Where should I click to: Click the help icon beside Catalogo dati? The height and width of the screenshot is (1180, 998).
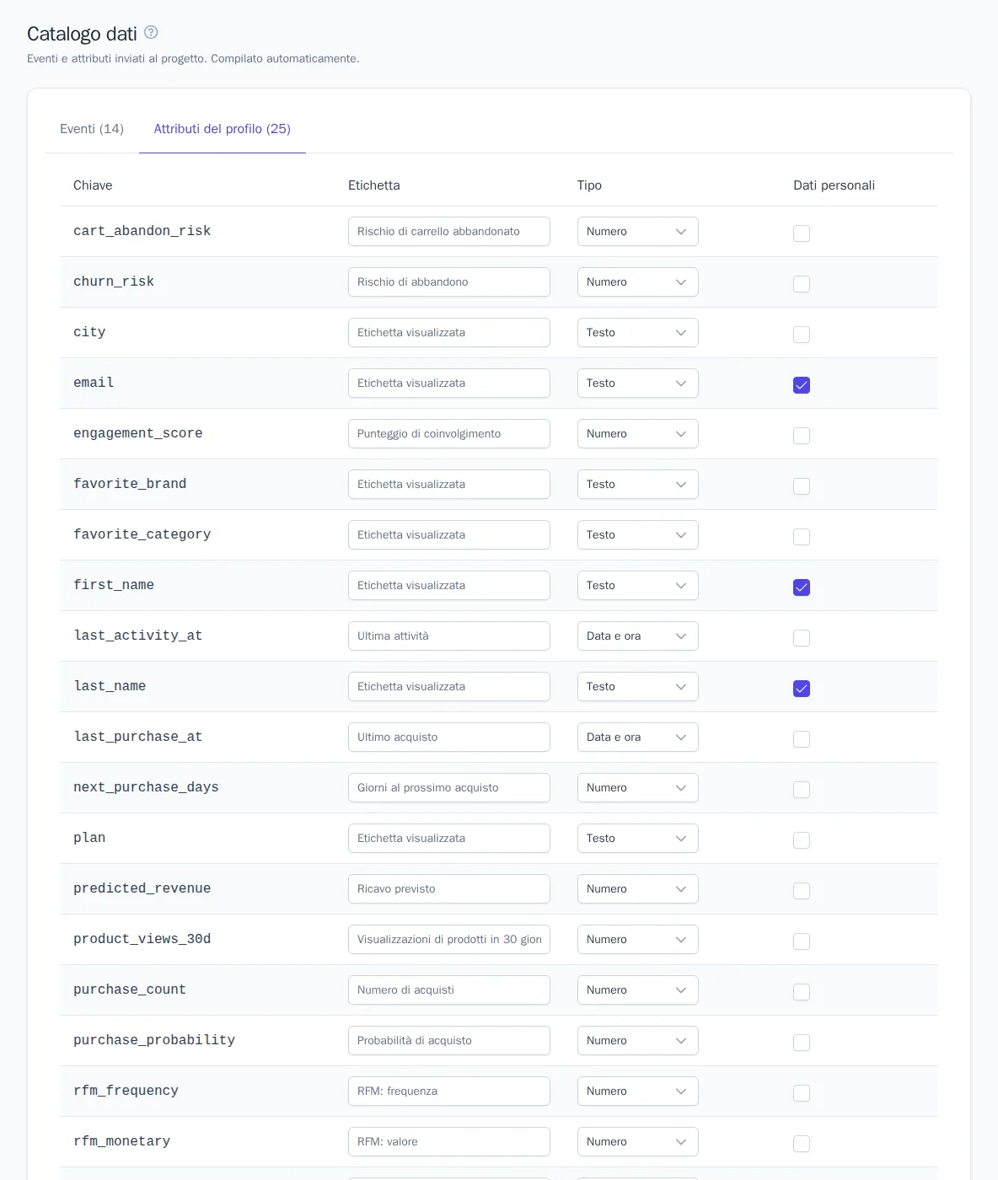(x=151, y=32)
